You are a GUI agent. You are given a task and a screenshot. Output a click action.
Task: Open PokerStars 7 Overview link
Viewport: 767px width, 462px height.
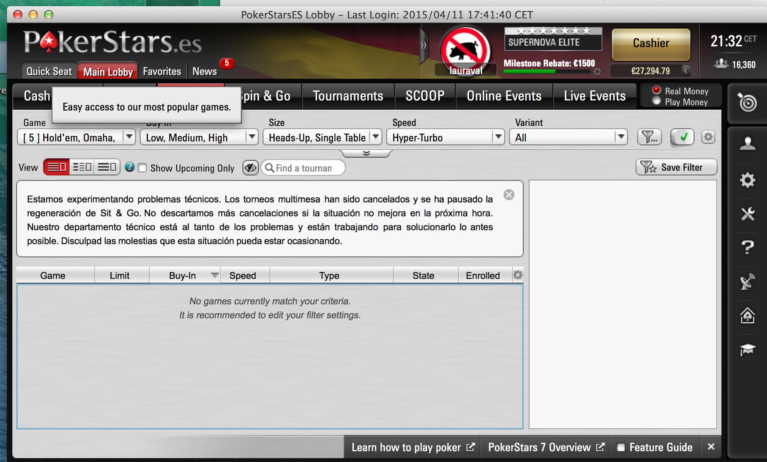pyautogui.click(x=546, y=447)
